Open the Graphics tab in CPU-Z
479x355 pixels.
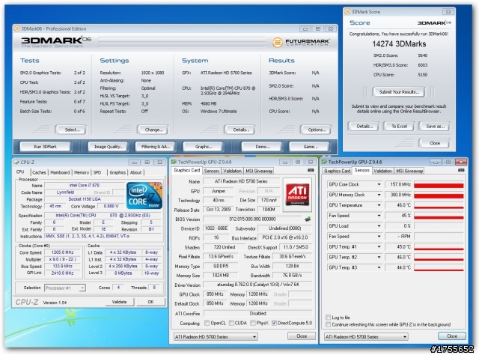click(x=118, y=172)
